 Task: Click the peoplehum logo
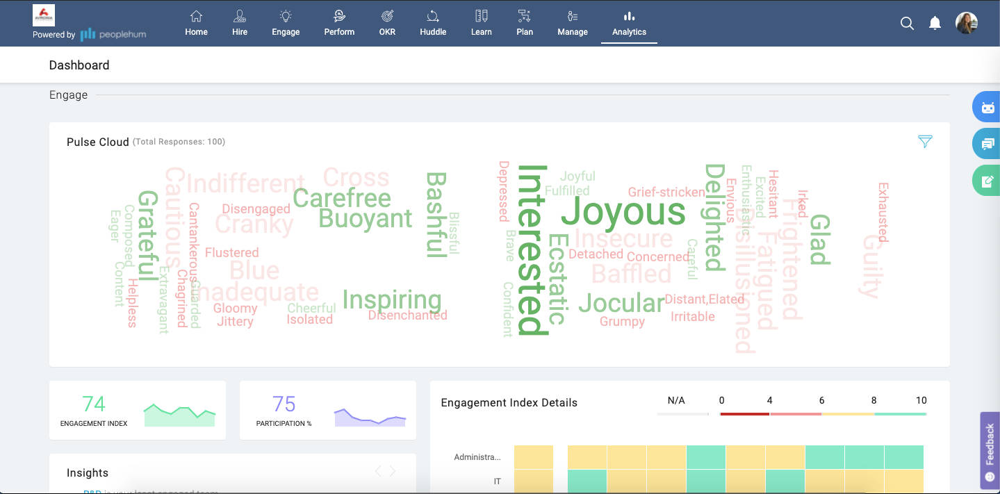pyautogui.click(x=113, y=33)
